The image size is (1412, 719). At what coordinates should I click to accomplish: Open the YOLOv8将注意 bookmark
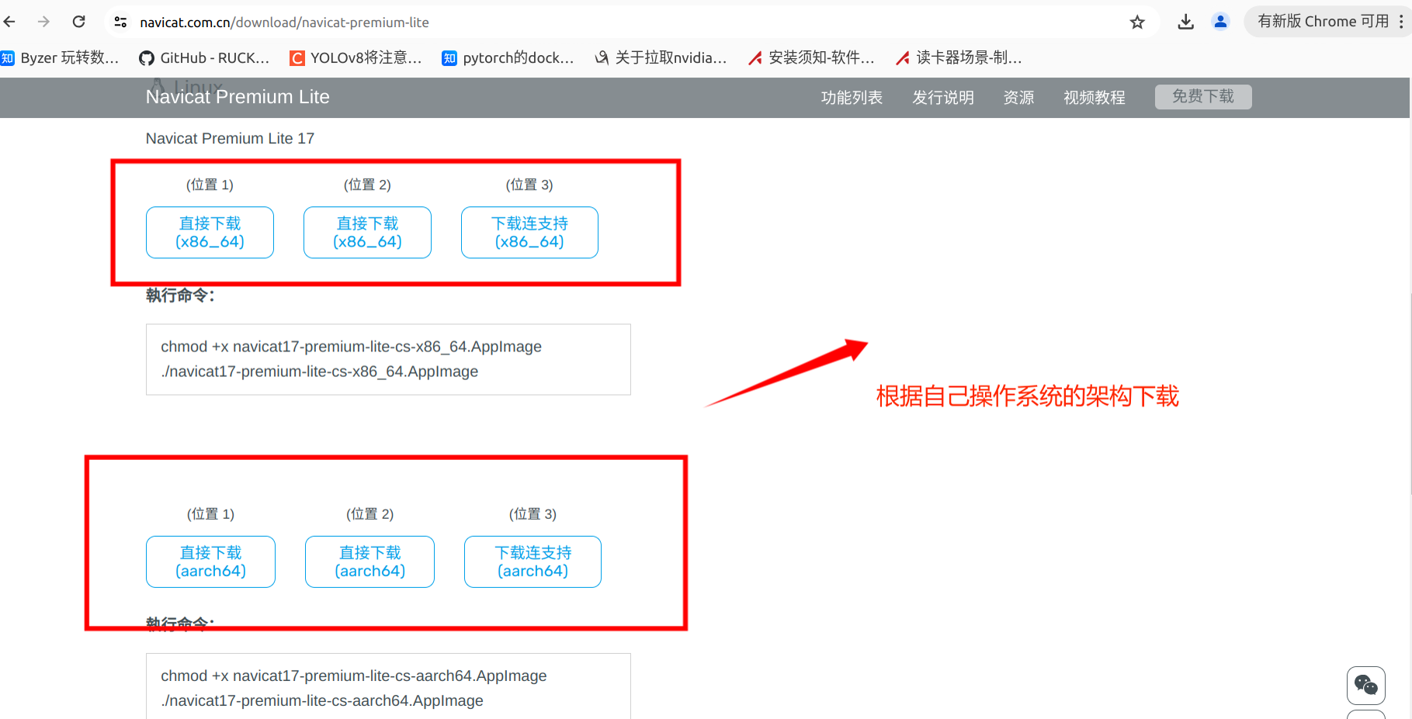point(356,57)
